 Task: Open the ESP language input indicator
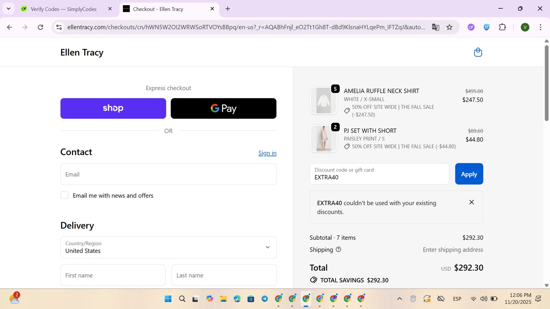pos(457,299)
